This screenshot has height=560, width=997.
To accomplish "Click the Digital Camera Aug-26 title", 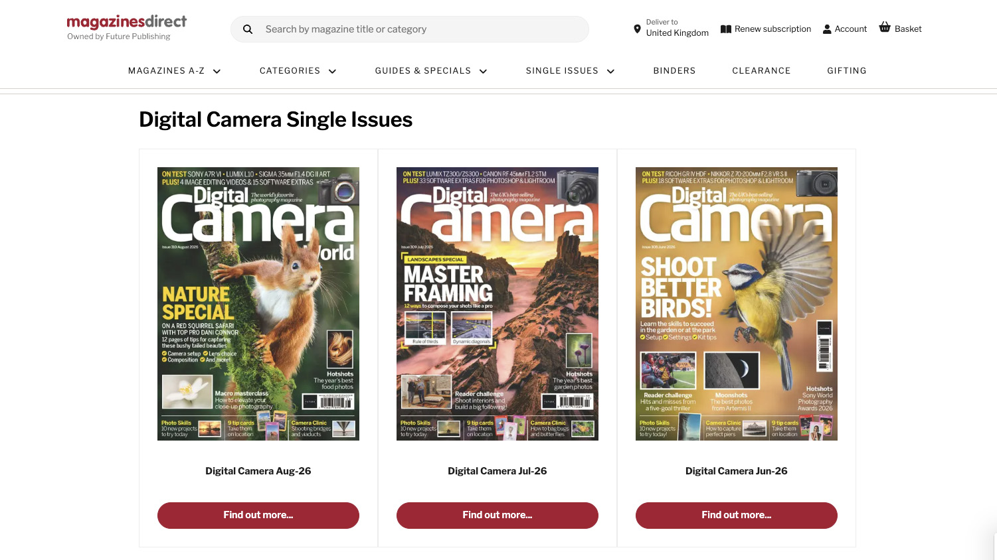I will (x=258, y=471).
